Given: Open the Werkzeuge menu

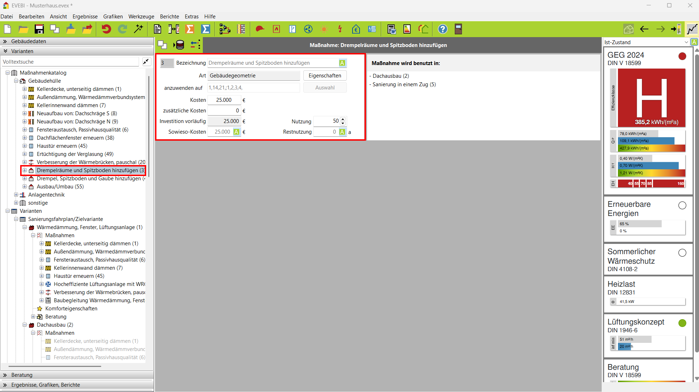Looking at the screenshot, I should click(x=141, y=17).
